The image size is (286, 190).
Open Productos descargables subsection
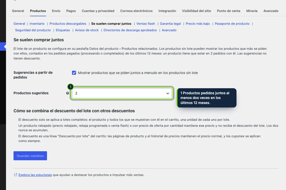(x=68, y=23)
